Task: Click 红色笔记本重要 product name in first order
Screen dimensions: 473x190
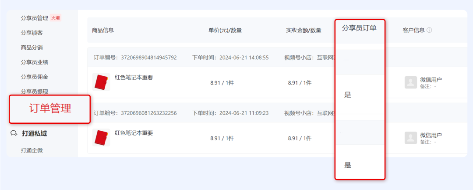Action: pos(134,78)
